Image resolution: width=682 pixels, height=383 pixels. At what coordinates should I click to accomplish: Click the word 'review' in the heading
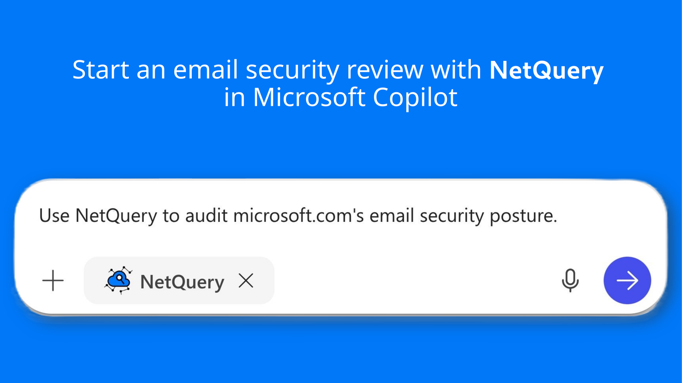(x=385, y=70)
